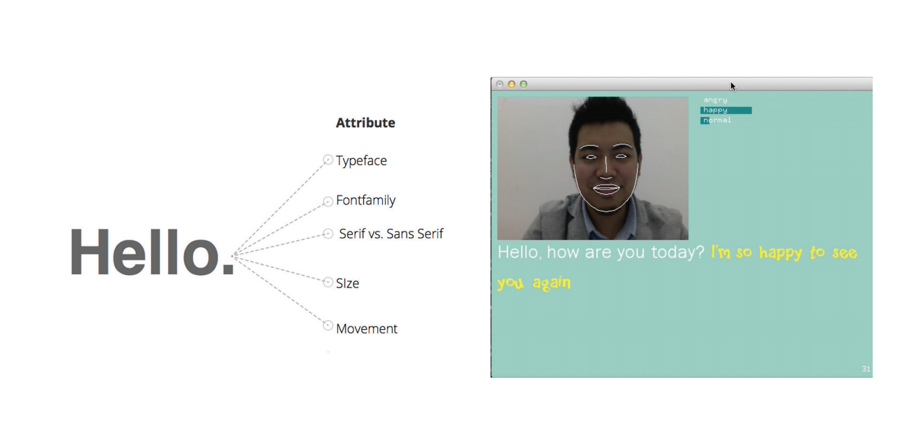Select the Typeface attribute label
The height and width of the screenshot is (447, 899).
pyautogui.click(x=362, y=161)
